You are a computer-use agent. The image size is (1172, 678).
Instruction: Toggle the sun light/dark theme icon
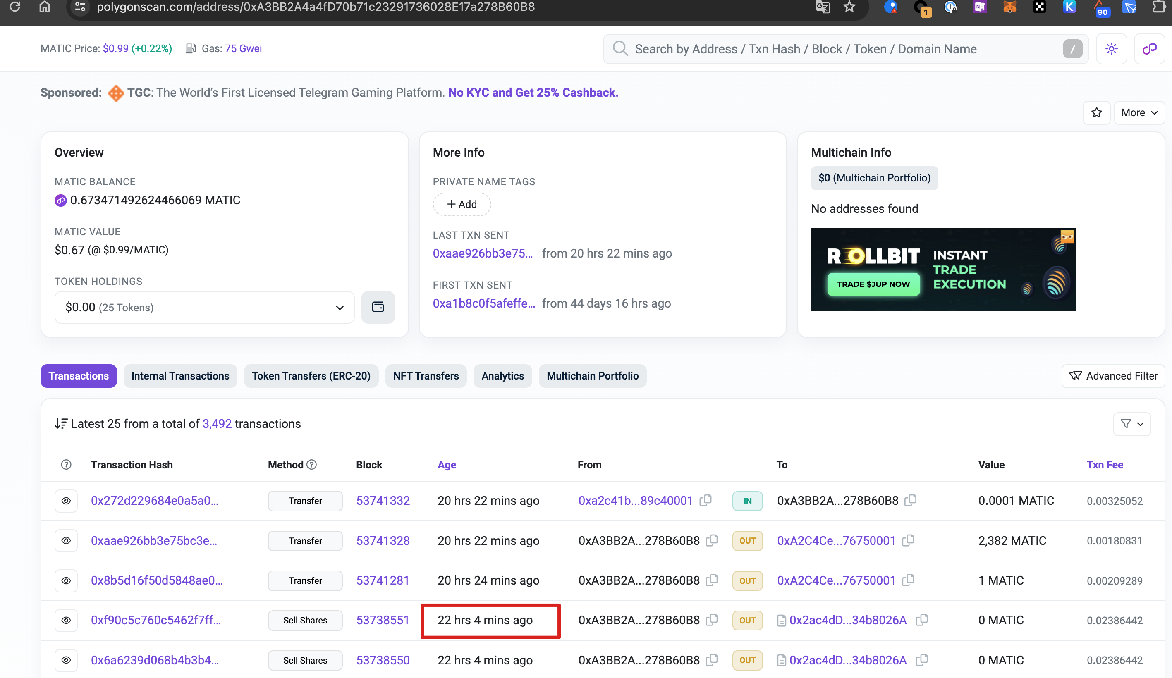click(1111, 49)
